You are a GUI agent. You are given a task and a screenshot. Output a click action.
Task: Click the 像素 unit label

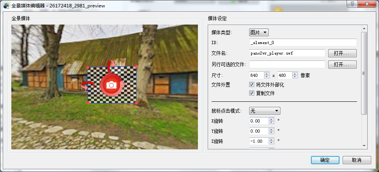point(305,75)
